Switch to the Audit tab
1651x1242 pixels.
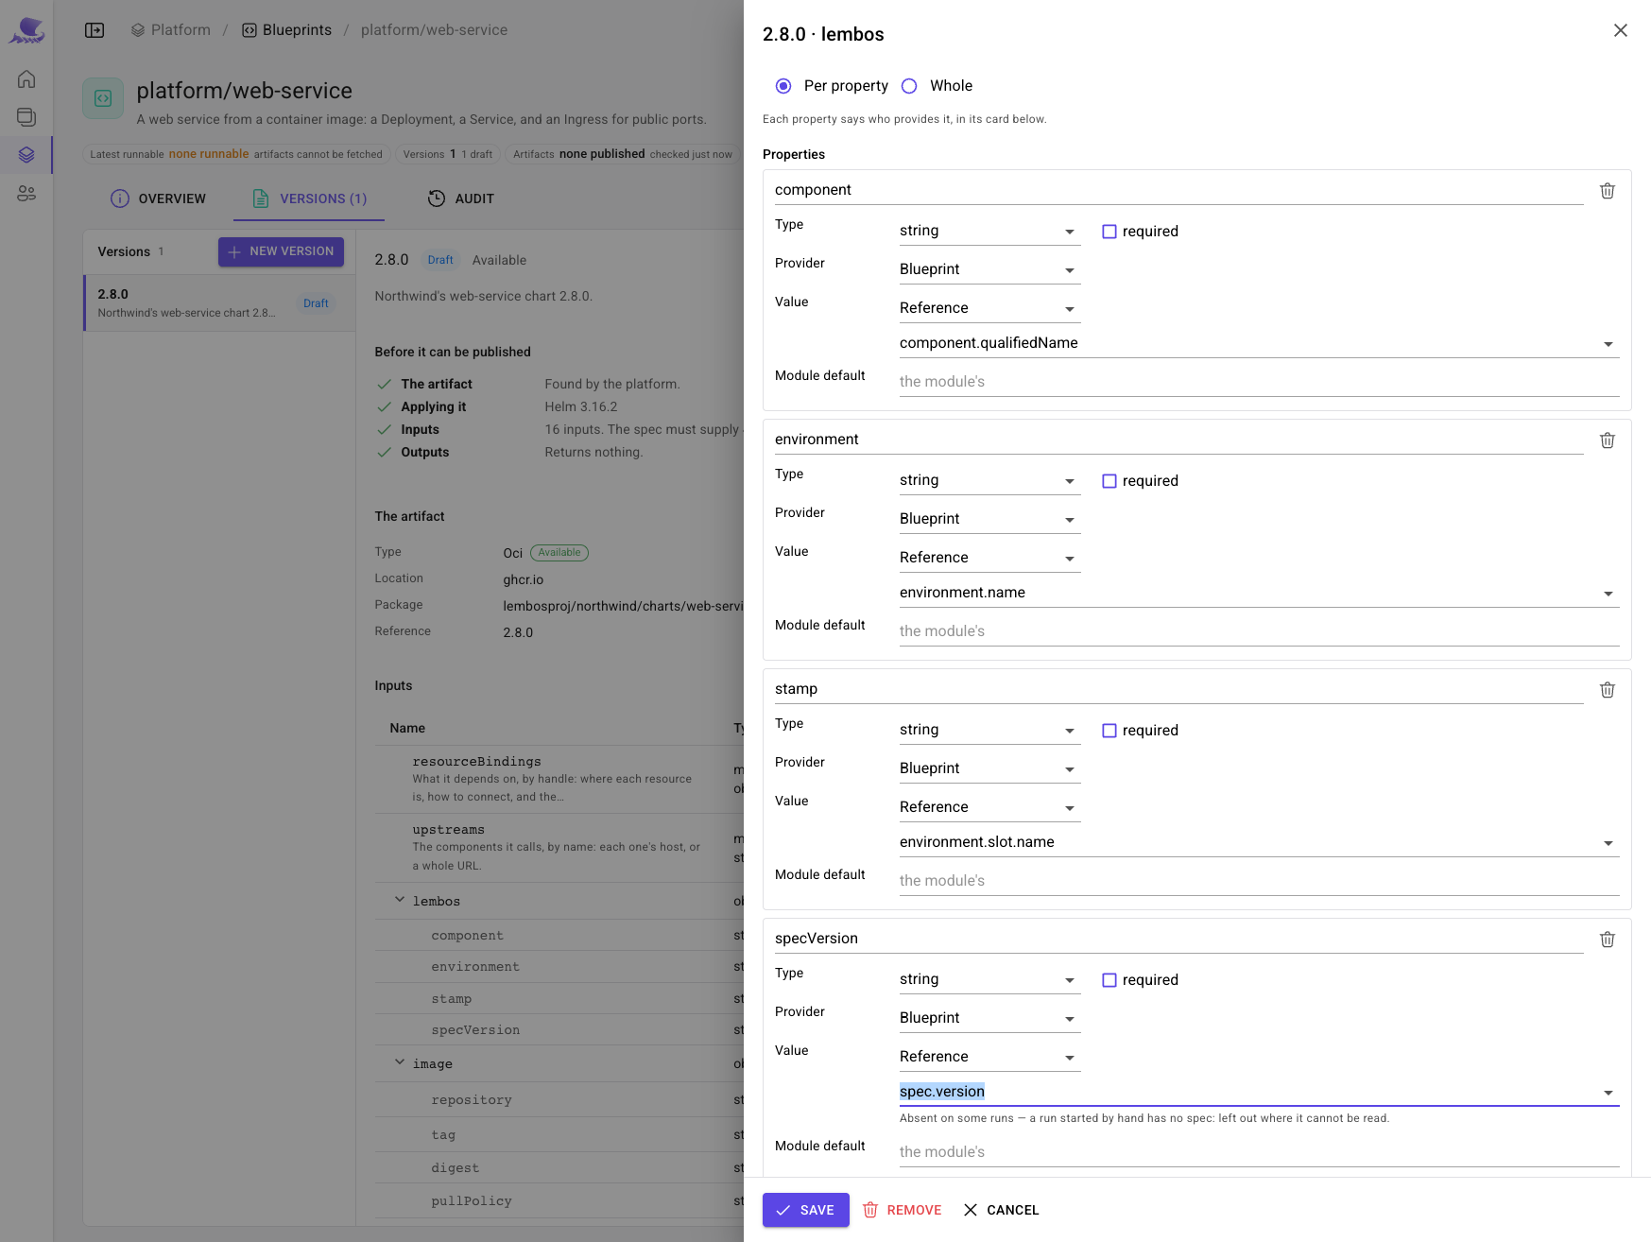point(460,198)
